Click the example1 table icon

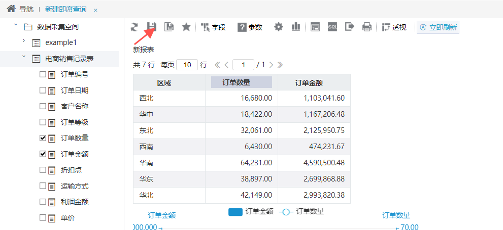tap(36, 43)
